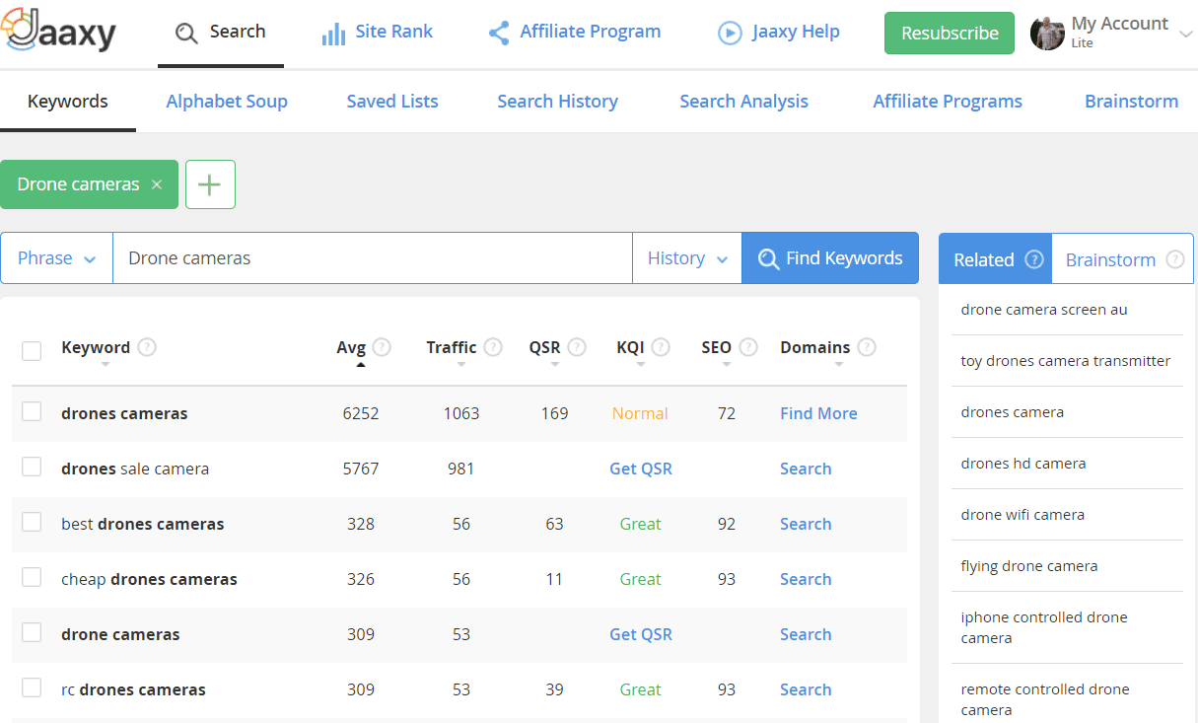Open the Affiliate Programs tab
The image size is (1198, 723).
[948, 101]
